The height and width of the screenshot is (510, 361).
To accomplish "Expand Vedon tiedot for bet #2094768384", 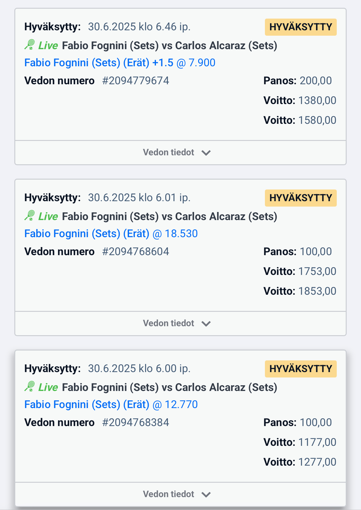I will click(181, 494).
